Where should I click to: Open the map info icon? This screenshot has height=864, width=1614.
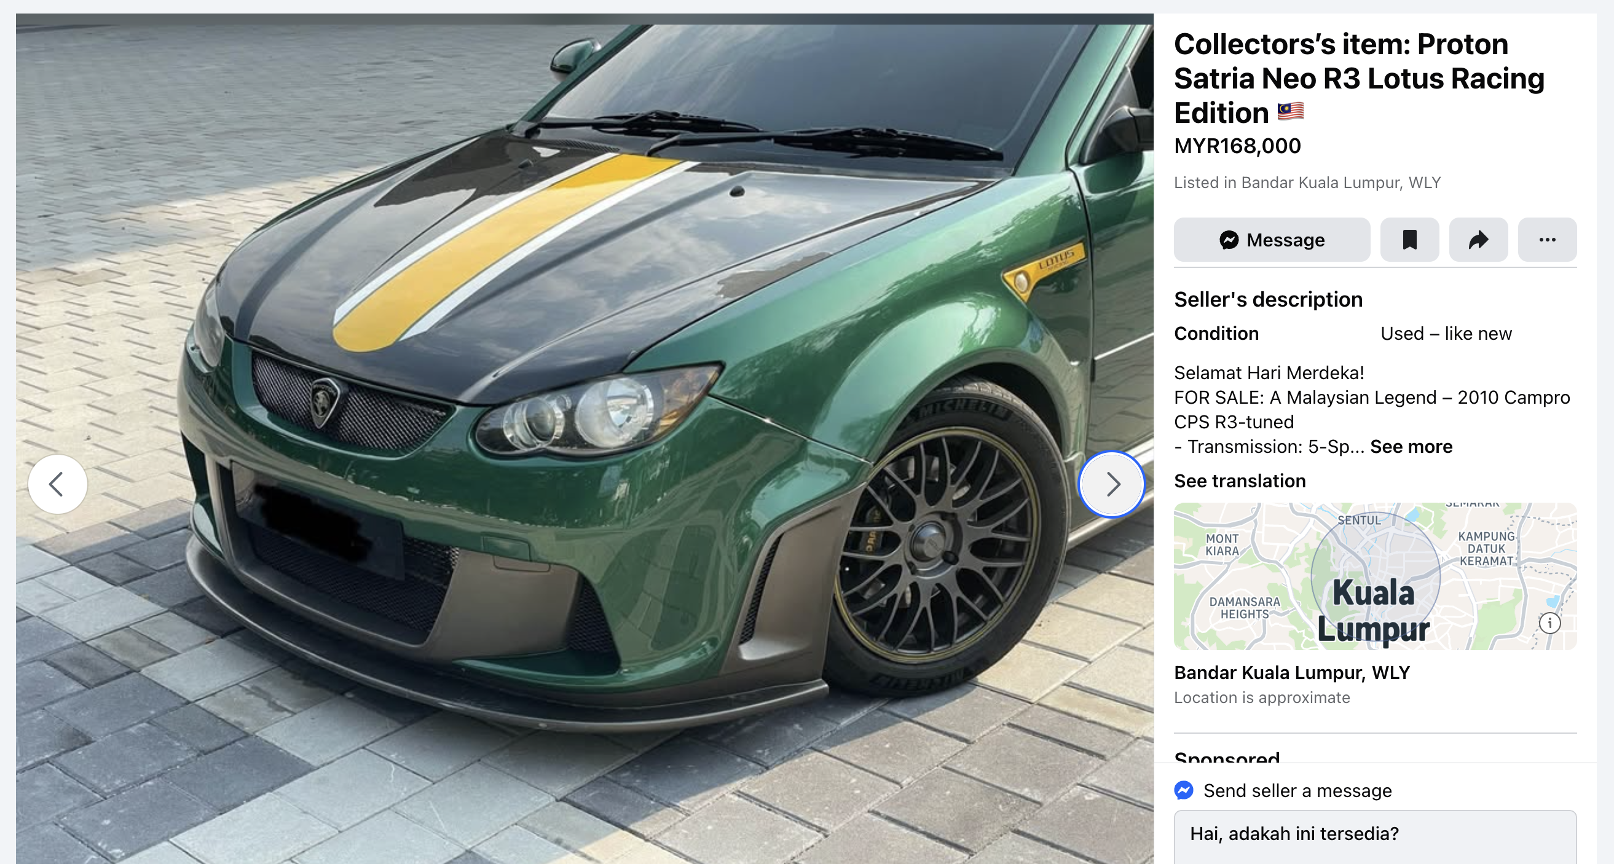(x=1549, y=622)
